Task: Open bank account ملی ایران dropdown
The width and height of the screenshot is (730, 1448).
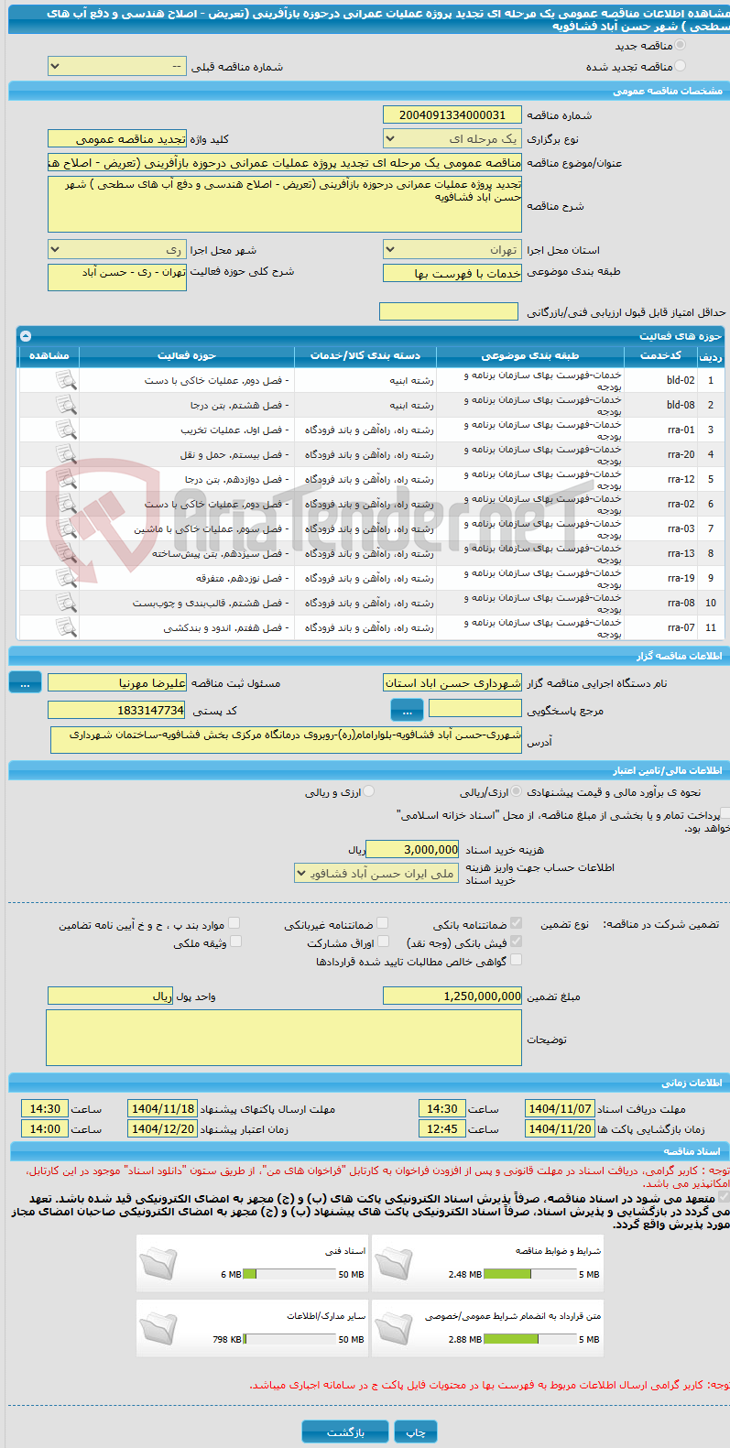Action: [x=376, y=874]
